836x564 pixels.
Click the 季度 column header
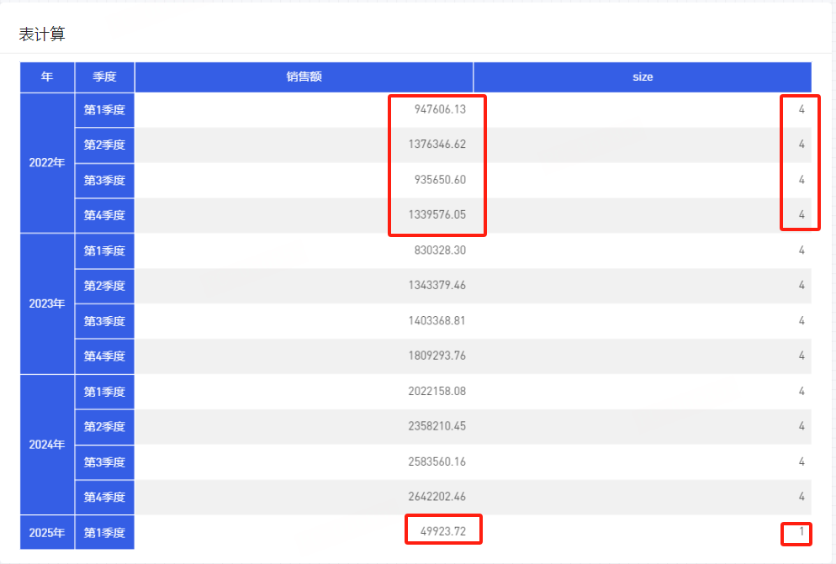(x=104, y=76)
